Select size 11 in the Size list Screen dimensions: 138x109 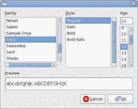(x=124, y=41)
